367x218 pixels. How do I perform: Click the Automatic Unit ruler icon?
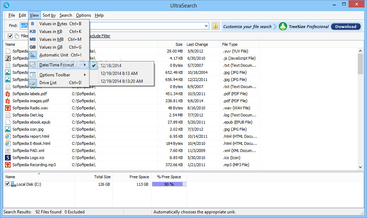[33, 55]
